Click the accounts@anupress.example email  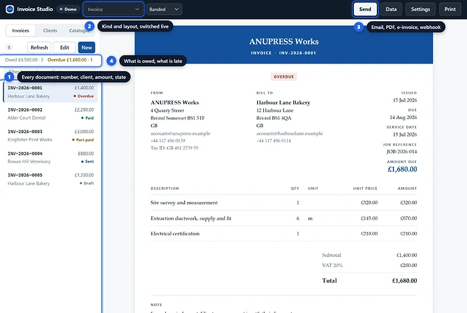click(181, 134)
